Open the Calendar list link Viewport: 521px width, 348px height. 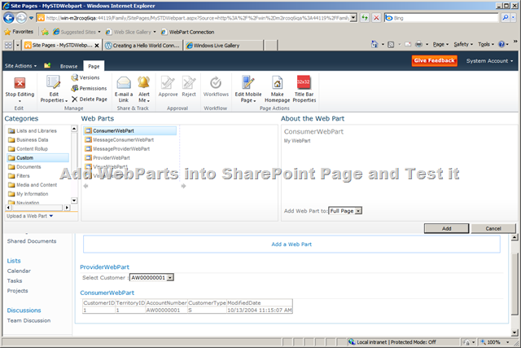click(x=19, y=271)
